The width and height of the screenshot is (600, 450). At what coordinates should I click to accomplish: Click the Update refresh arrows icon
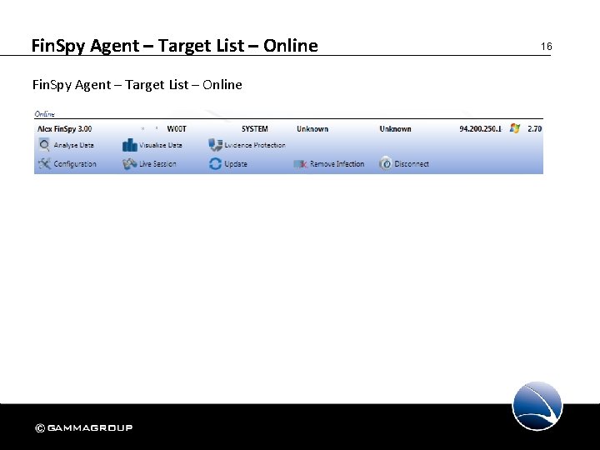click(x=216, y=164)
